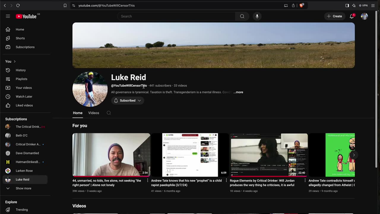The image size is (380, 214).
Task: Open browser main menu icon
Action: coord(373,5)
